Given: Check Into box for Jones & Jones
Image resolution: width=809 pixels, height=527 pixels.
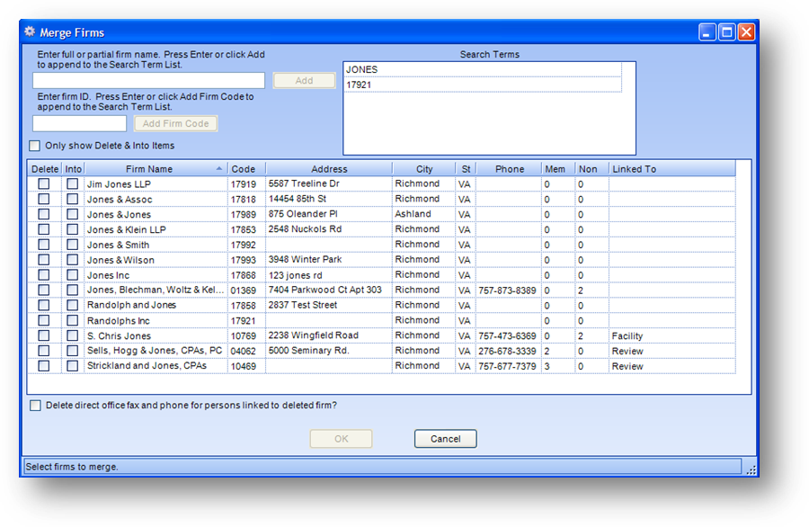Looking at the screenshot, I should click(72, 214).
